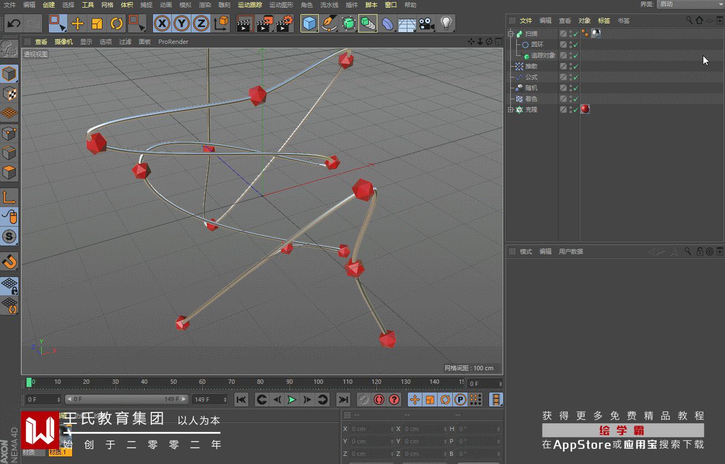This screenshot has width=725, height=464.
Task: Open the 标签 menu in Object Manager
Action: coord(604,21)
